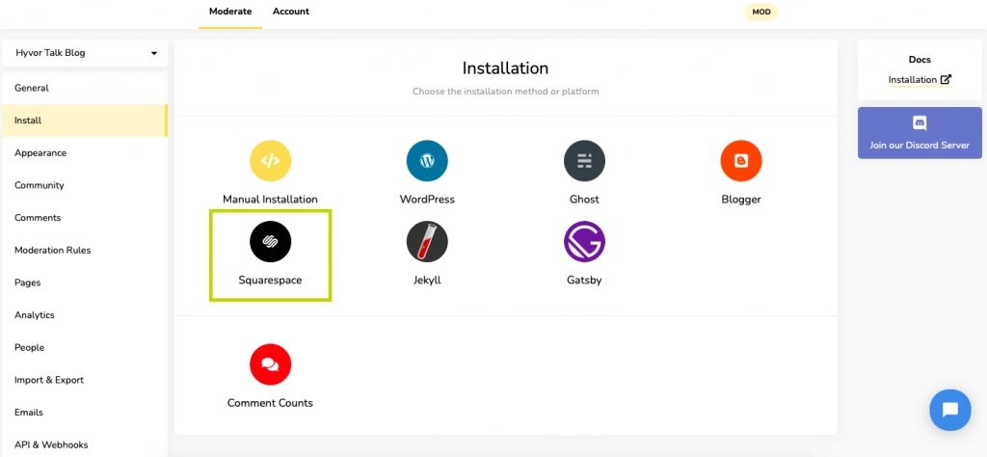
Task: Navigate to Moderation Rules in sidebar
Action: click(52, 250)
